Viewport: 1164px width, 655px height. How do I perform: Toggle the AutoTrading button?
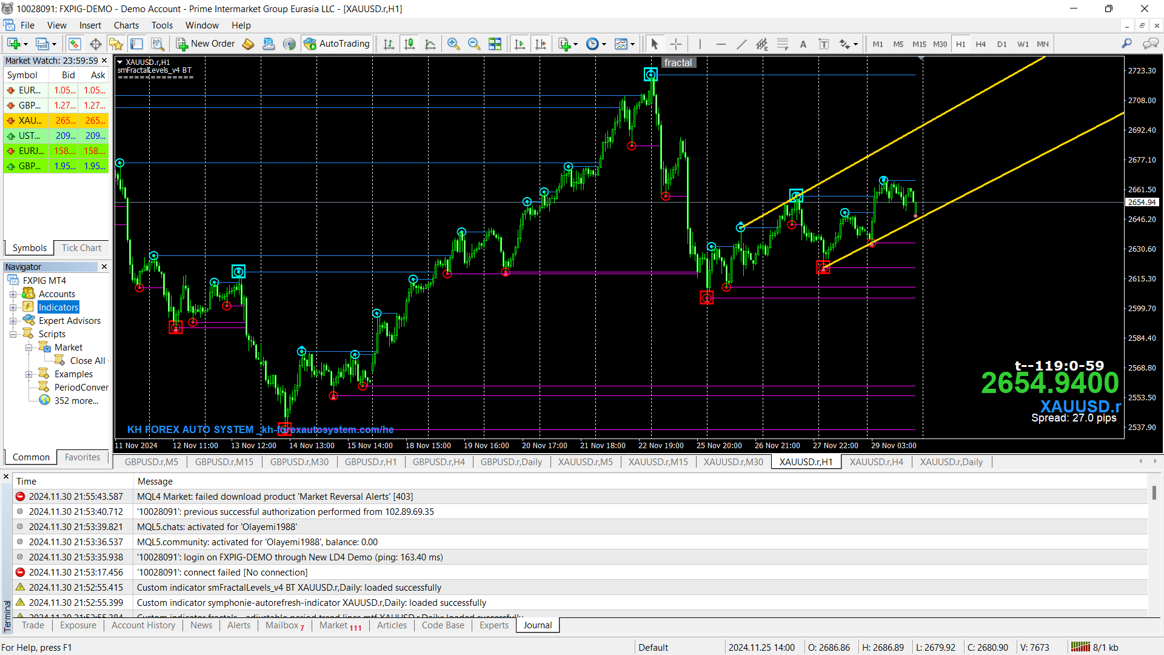point(337,44)
